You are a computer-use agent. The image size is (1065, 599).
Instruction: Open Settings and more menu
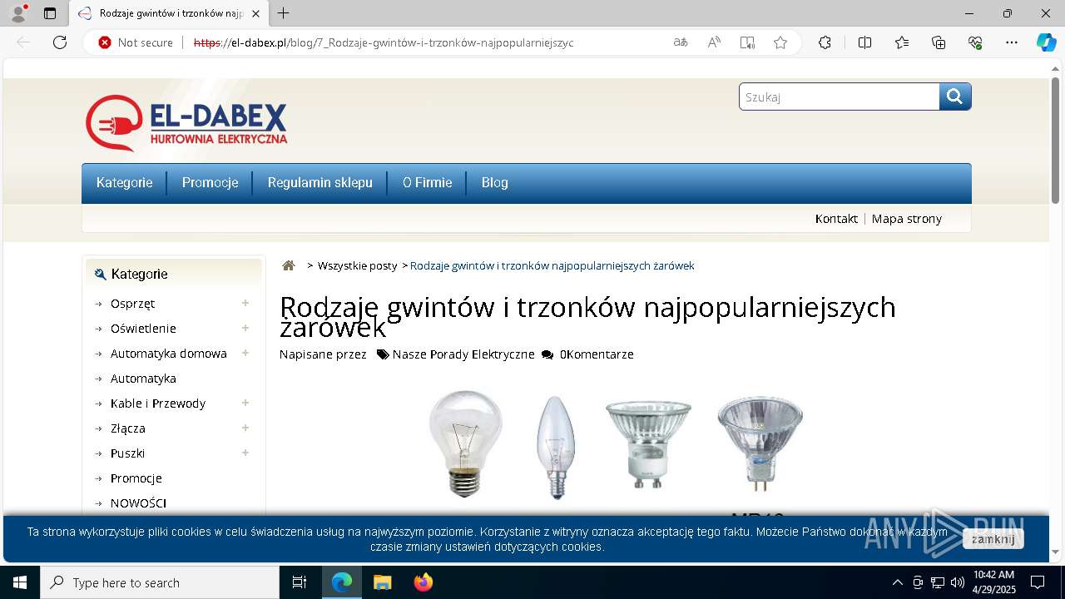(x=1012, y=42)
